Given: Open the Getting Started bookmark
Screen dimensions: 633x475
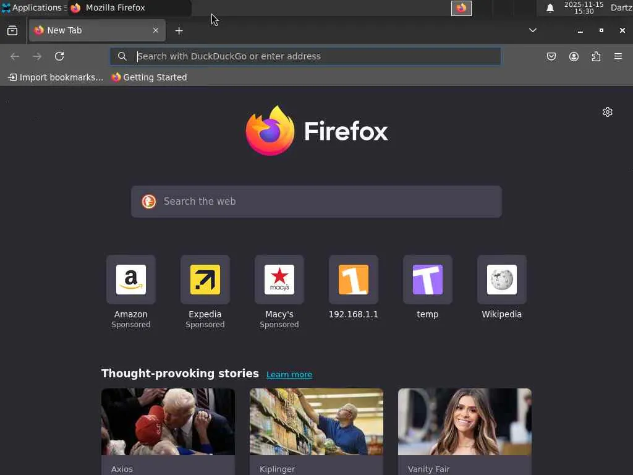Looking at the screenshot, I should pyautogui.click(x=150, y=77).
